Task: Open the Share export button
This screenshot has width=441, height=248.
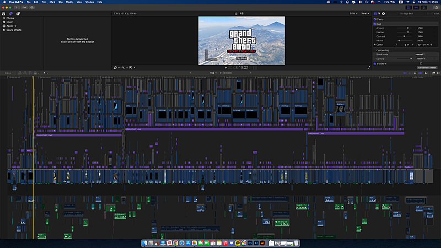Action: (x=435, y=7)
